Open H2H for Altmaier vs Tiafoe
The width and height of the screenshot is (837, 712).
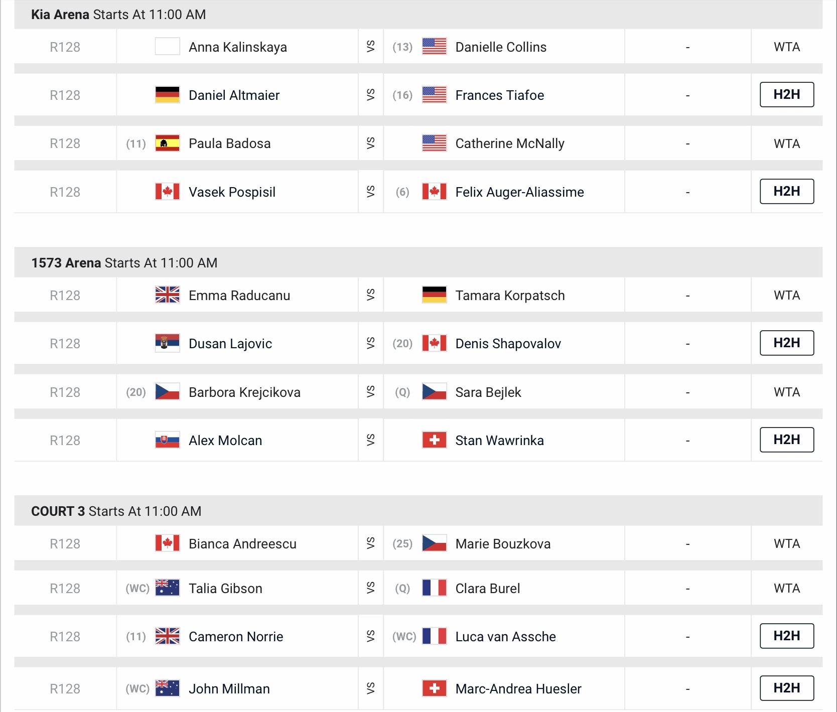(786, 94)
